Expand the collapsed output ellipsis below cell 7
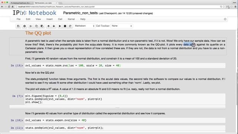This screenshot has width=238, height=134. tap(118, 108)
